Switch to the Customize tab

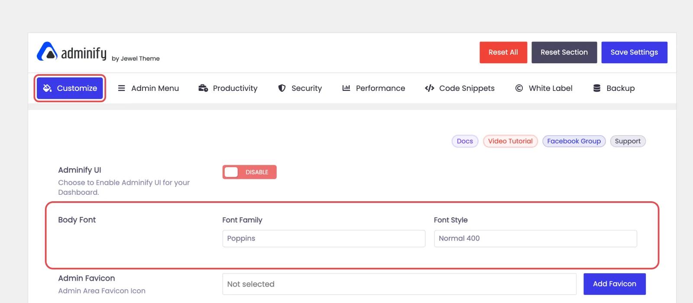click(70, 88)
